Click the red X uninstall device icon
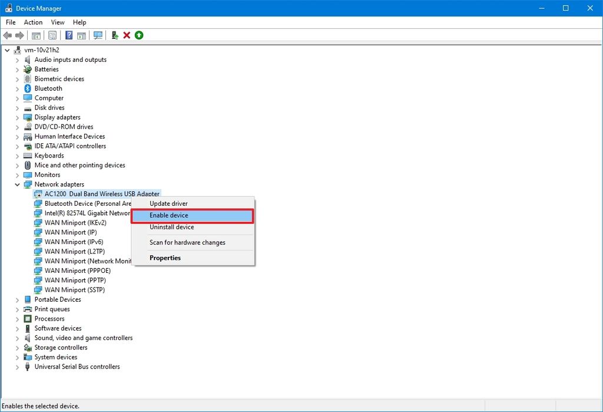Viewport: 603px width, 412px height. [x=126, y=35]
